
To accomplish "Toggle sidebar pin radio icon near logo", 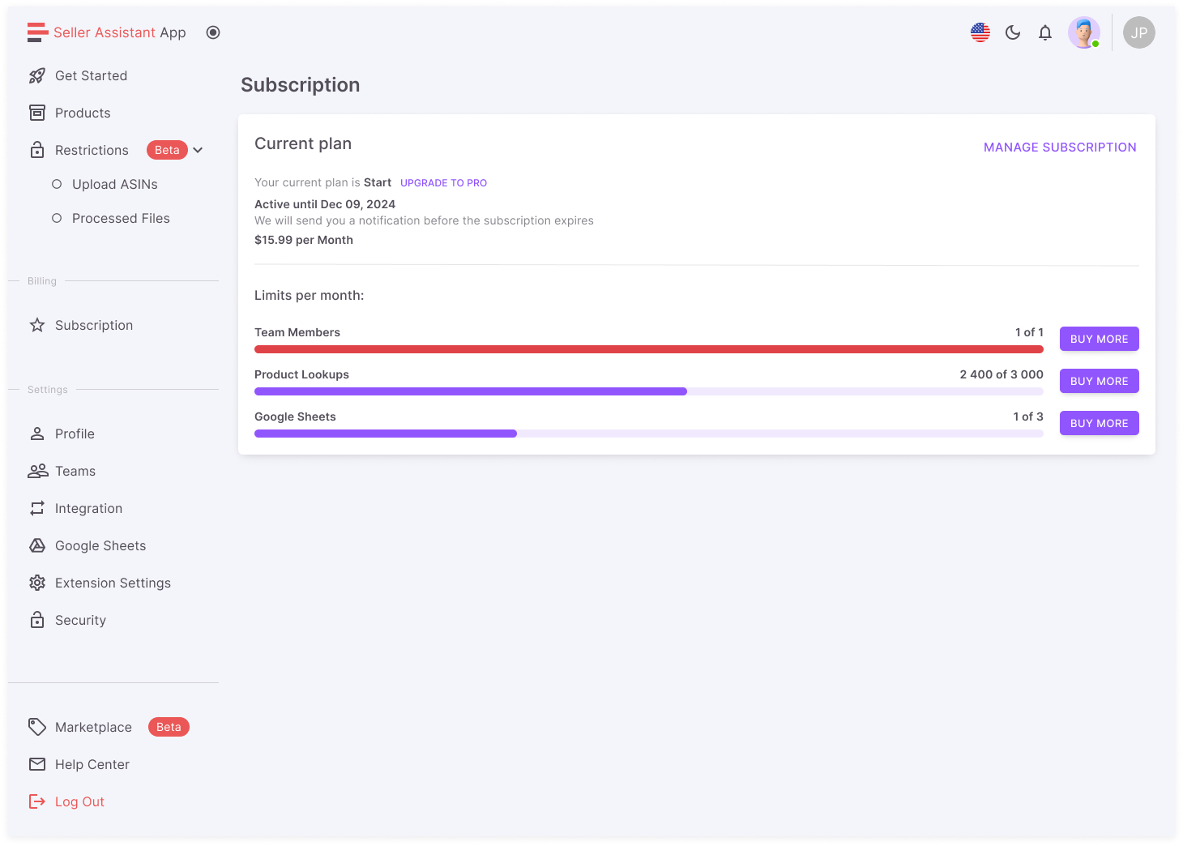I will [213, 32].
